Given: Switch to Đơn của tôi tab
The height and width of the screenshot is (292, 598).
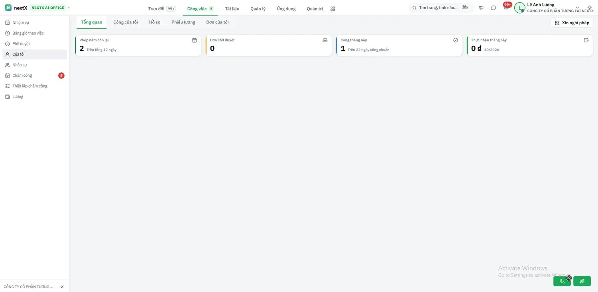Looking at the screenshot, I should click(x=217, y=22).
